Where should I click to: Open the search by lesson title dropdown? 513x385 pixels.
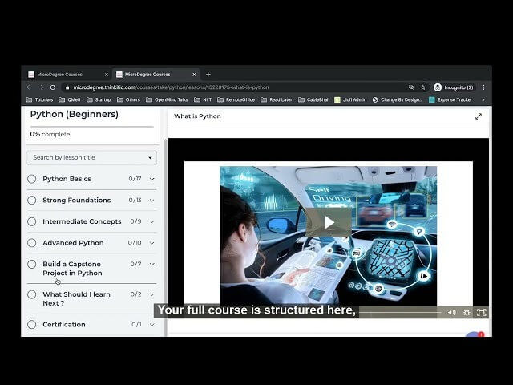(91, 158)
